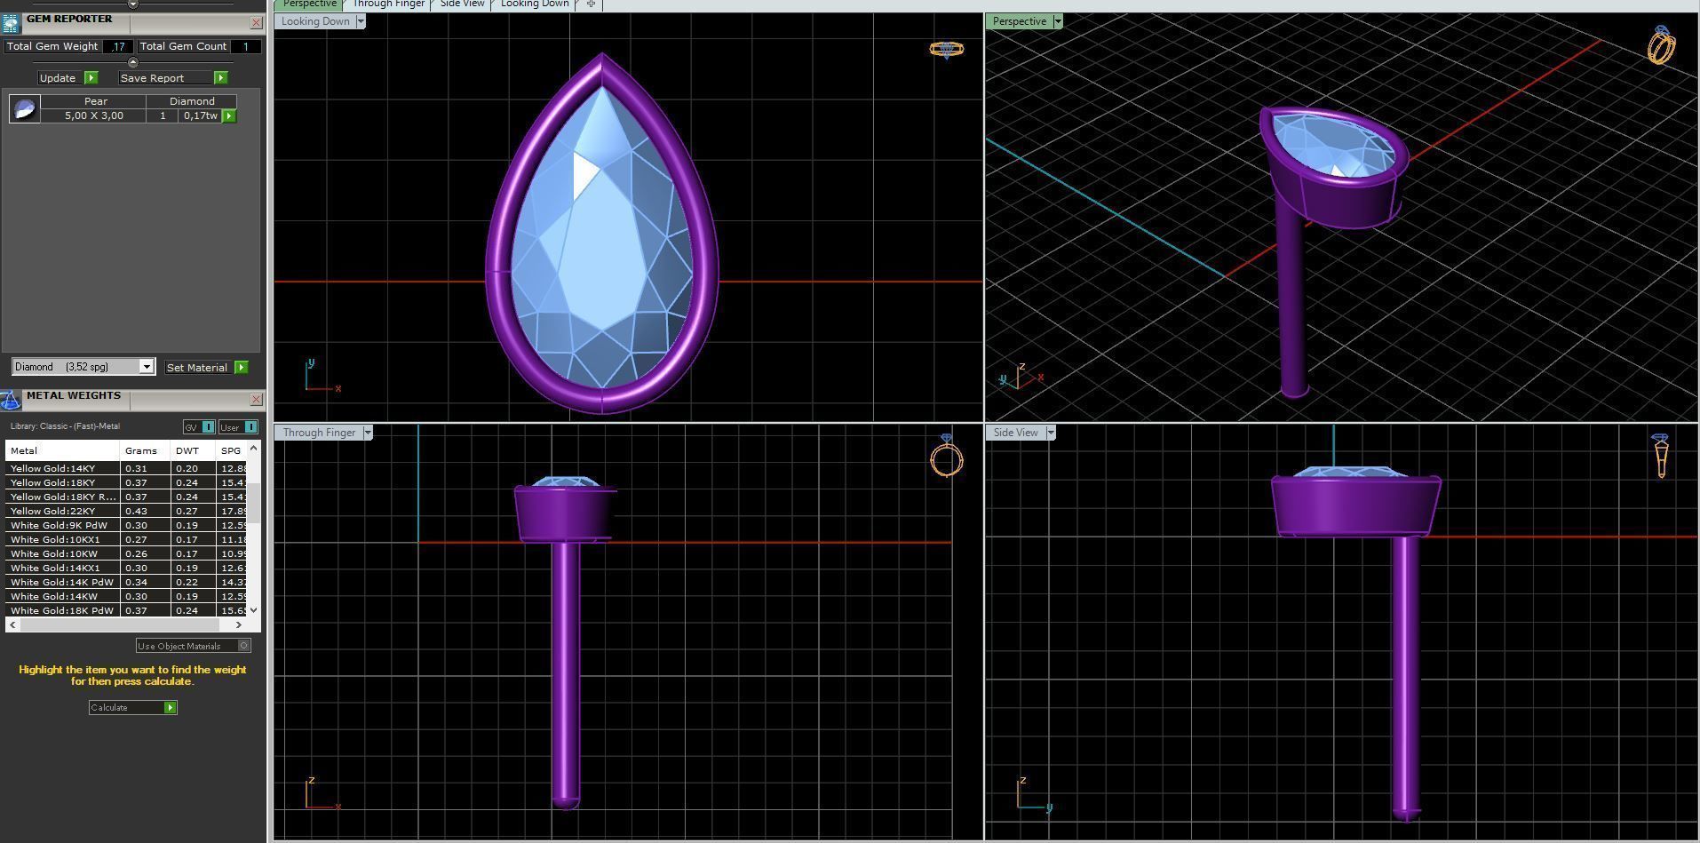Click the green arrow next to Set Material

242,368
